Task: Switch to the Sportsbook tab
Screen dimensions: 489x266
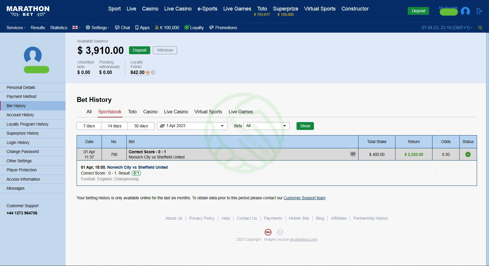Action: coord(110,112)
